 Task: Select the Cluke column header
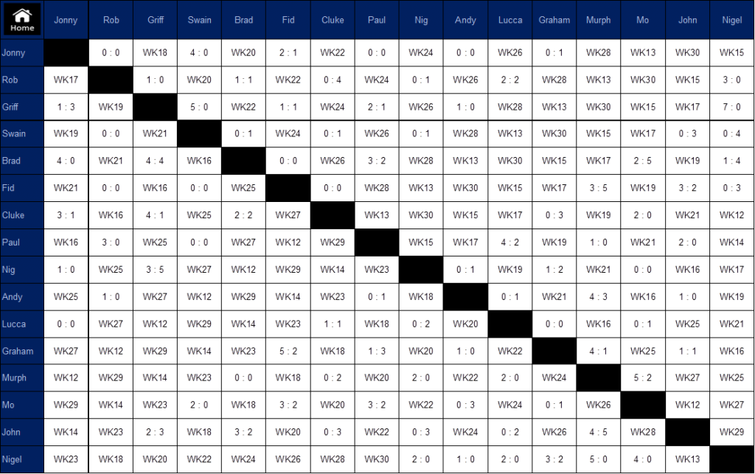pyautogui.click(x=333, y=20)
